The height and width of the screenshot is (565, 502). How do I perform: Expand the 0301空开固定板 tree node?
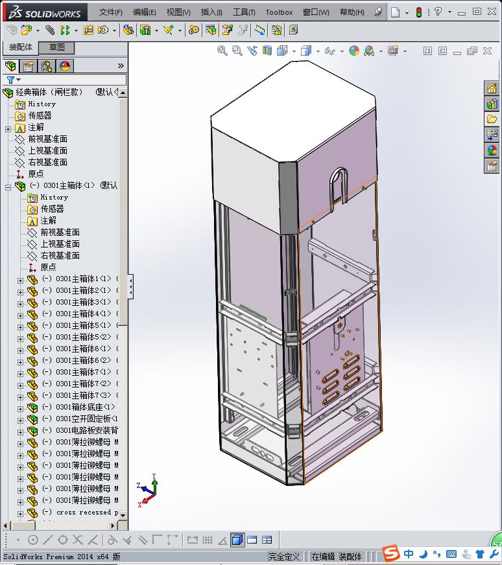click(20, 420)
